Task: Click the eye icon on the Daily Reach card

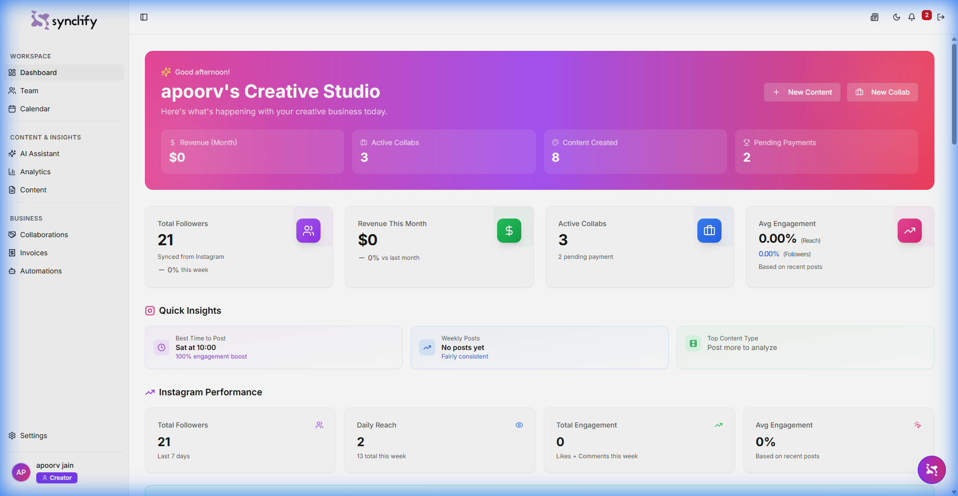Action: tap(519, 424)
